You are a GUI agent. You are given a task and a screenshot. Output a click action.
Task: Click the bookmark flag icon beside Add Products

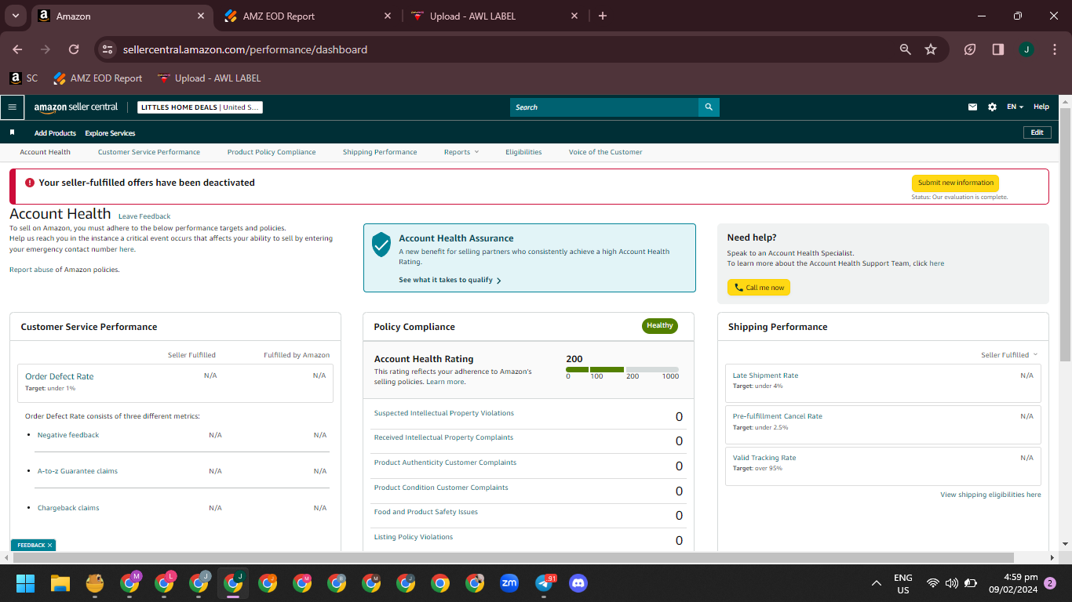coord(12,132)
